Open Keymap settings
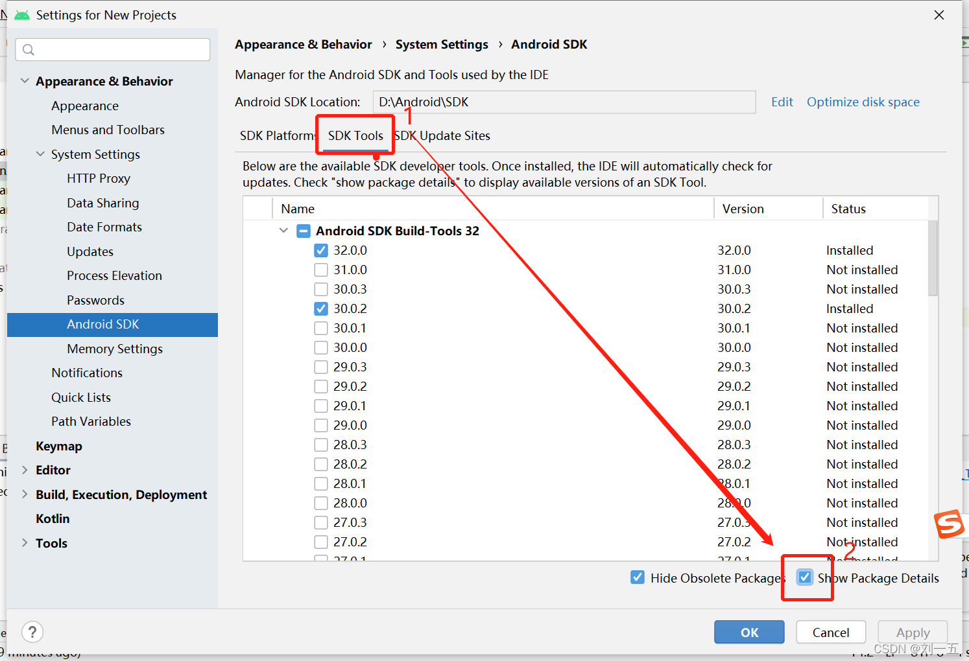 [59, 446]
